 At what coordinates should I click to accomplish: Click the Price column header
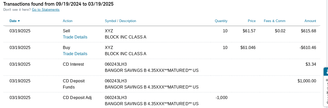(251, 21)
